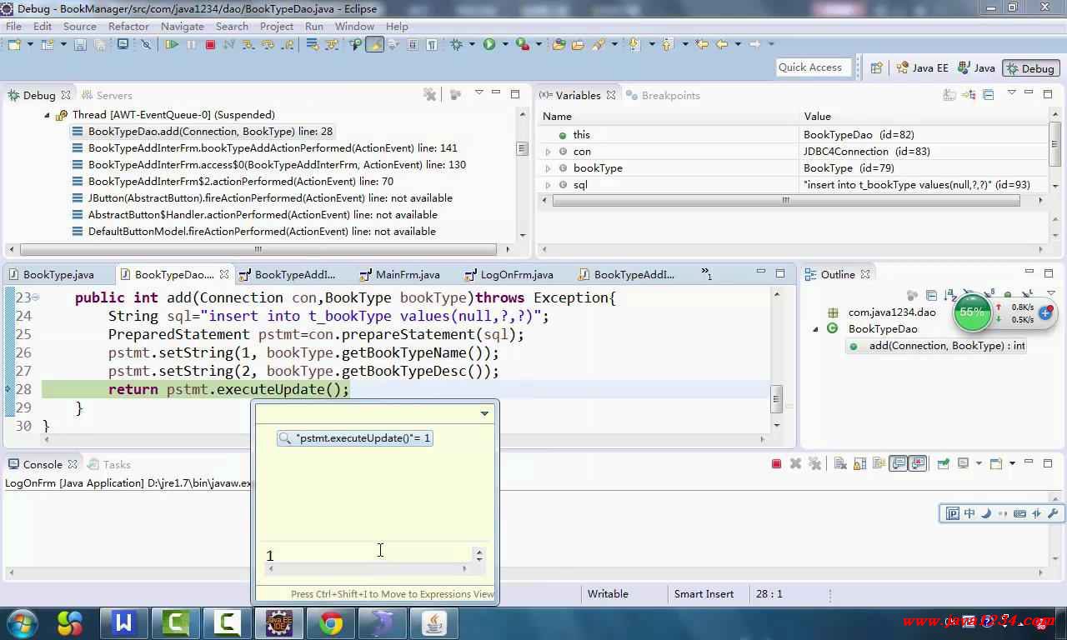Image resolution: width=1067 pixels, height=640 pixels.
Task: Click the Variables view horizontal scrollbar
Action: click(x=785, y=200)
